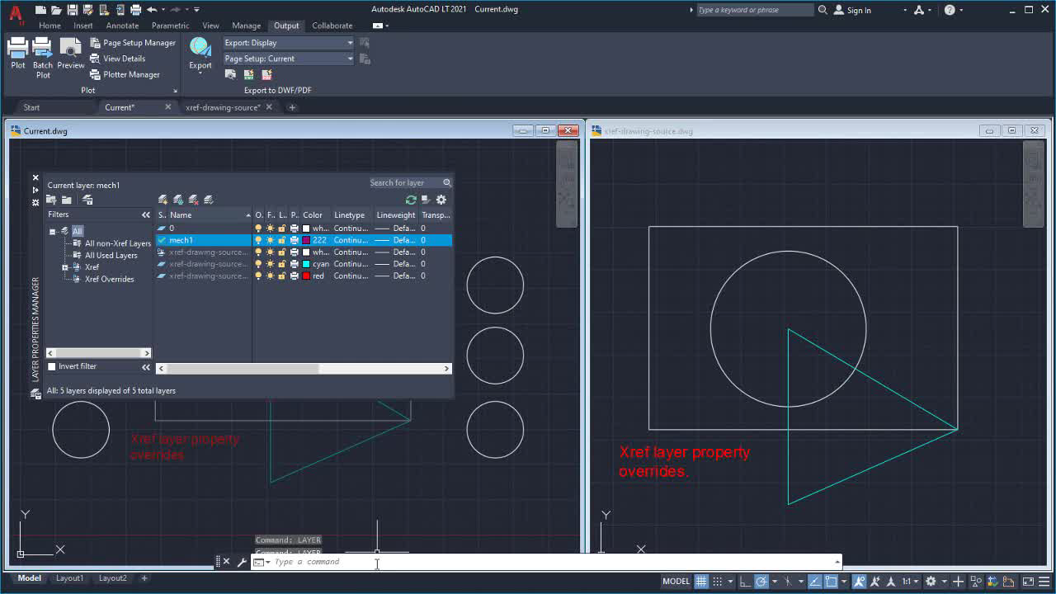
Task: Toggle the lock icon for layer 0
Action: click(x=282, y=229)
